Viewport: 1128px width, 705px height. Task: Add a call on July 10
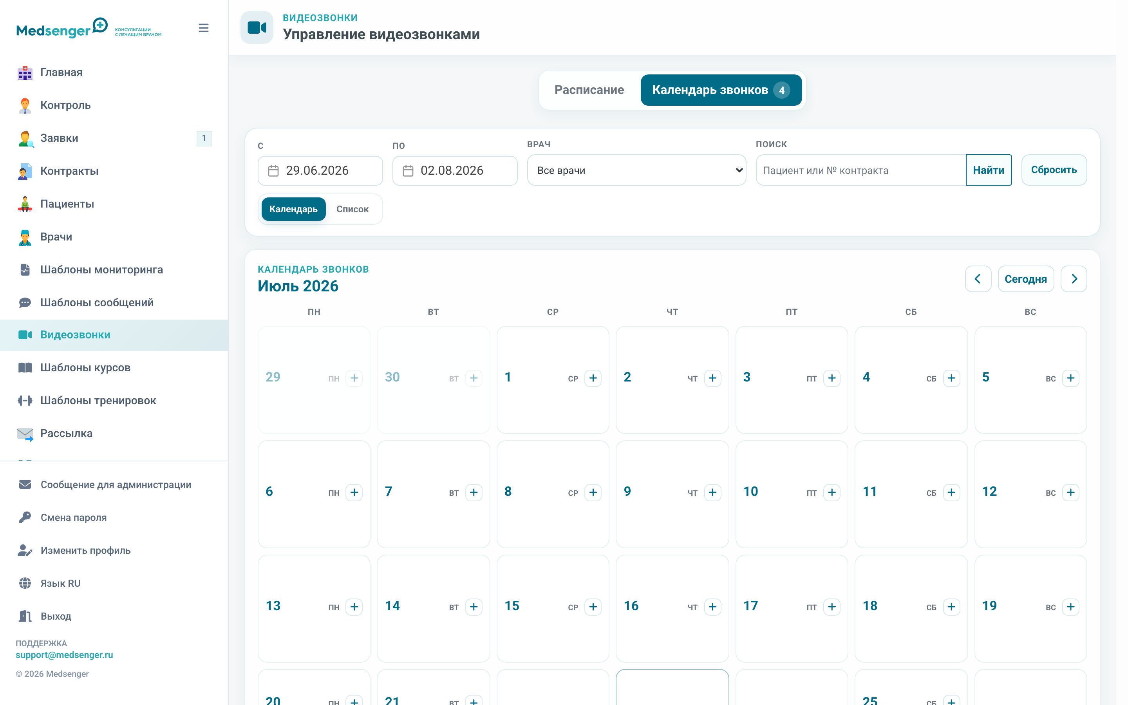tap(832, 492)
